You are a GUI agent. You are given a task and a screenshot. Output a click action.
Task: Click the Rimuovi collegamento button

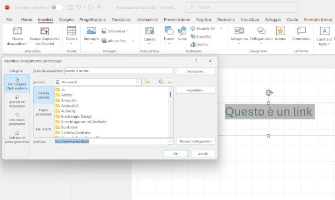pyautogui.click(x=196, y=141)
